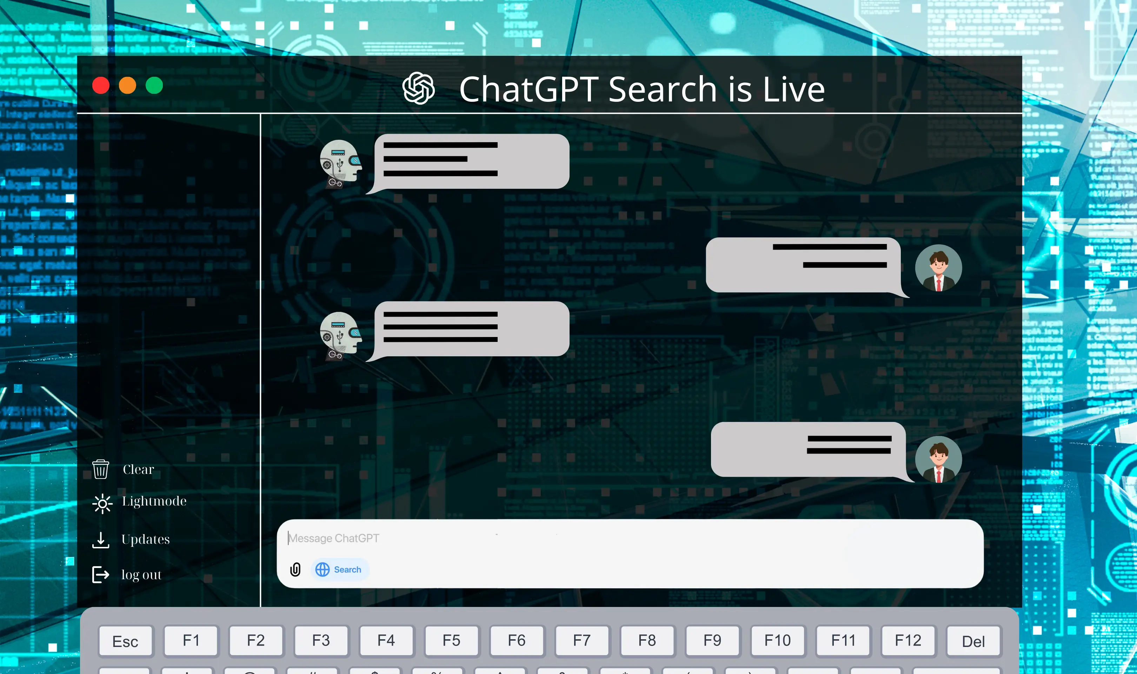This screenshot has height=674, width=1137.
Task: Click the globe icon inside the Search pill
Action: click(323, 569)
